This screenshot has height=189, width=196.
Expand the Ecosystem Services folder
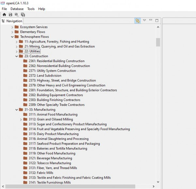(12, 27)
